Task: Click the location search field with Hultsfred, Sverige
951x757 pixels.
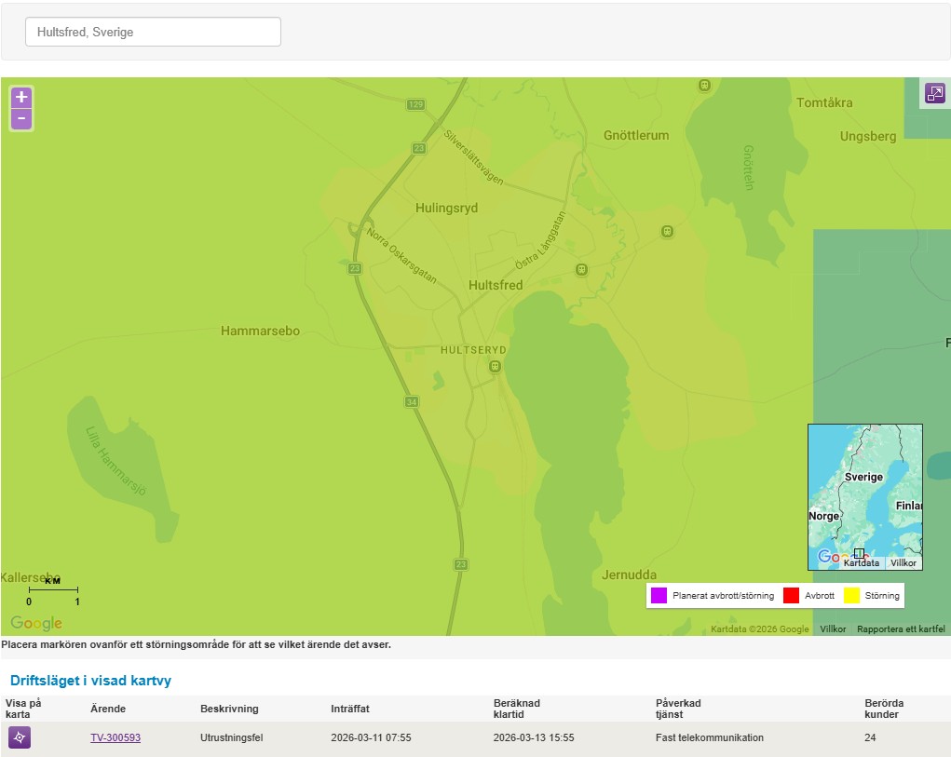Action: click(x=153, y=32)
